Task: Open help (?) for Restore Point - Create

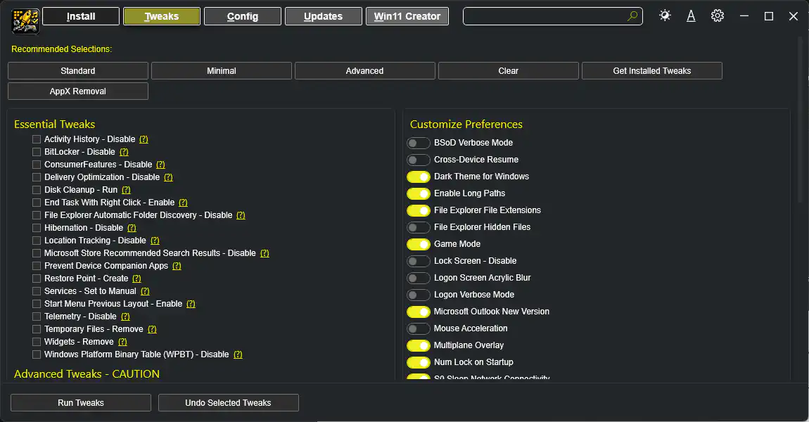Action: [136, 278]
